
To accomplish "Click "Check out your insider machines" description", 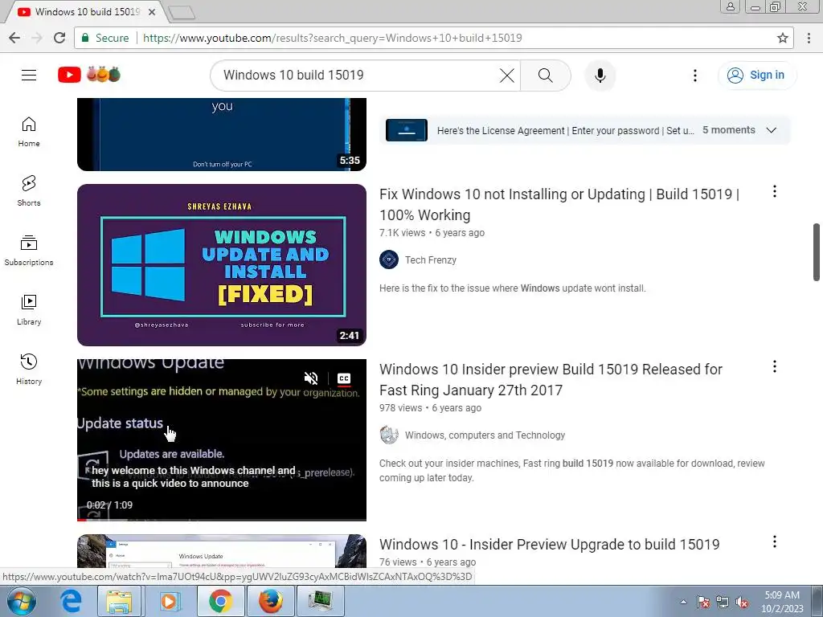I will [x=572, y=471].
